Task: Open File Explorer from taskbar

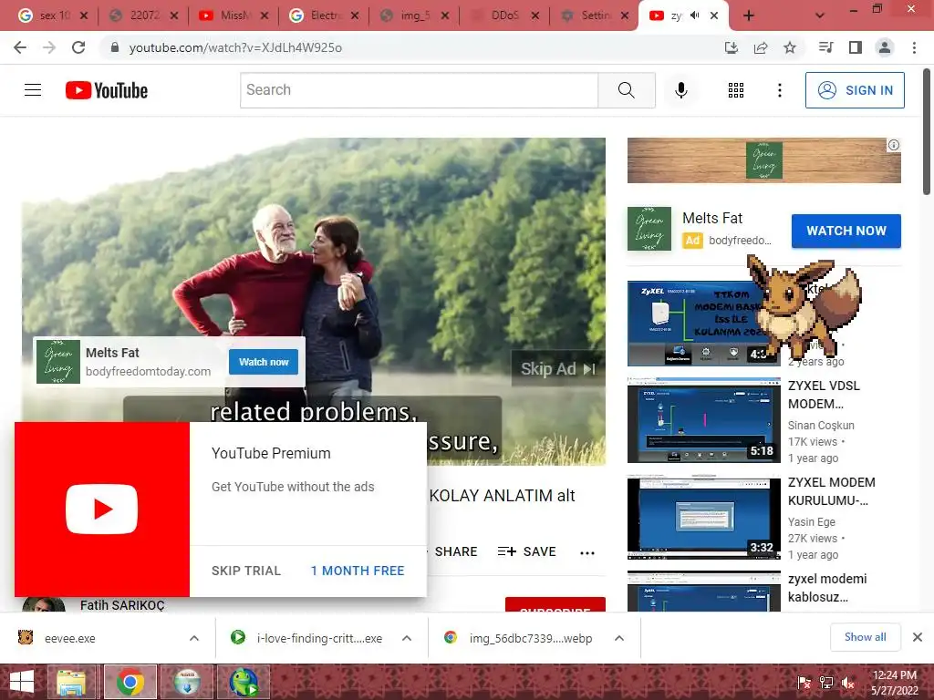Action: click(x=71, y=682)
